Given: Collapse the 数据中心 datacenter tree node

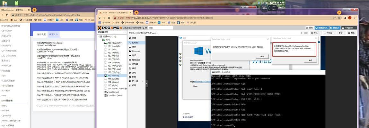Looking at the screenshot, I should click(98, 36).
